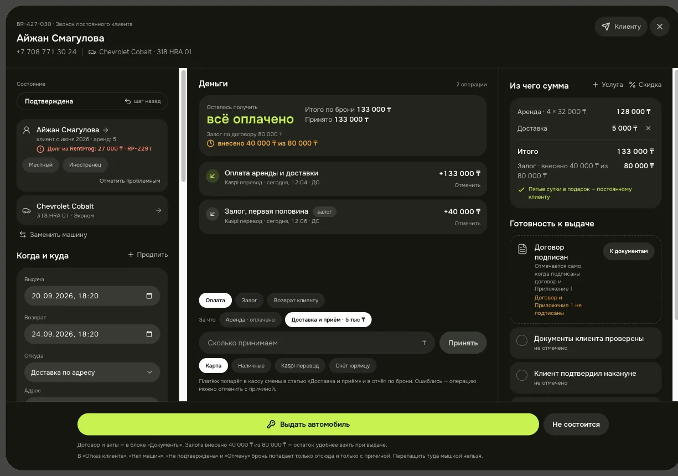Check Клиент подтвердил накануне circle
678x476 pixels.
522,376
